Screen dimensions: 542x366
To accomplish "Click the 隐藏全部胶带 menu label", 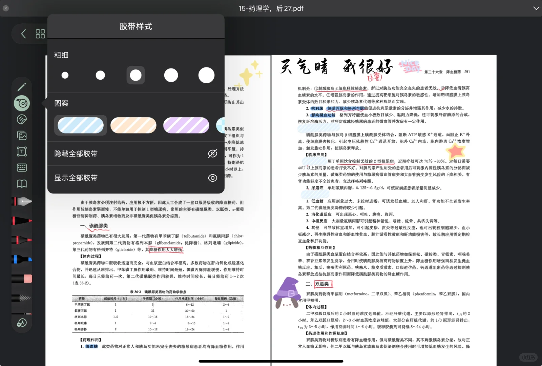I will coord(76,154).
